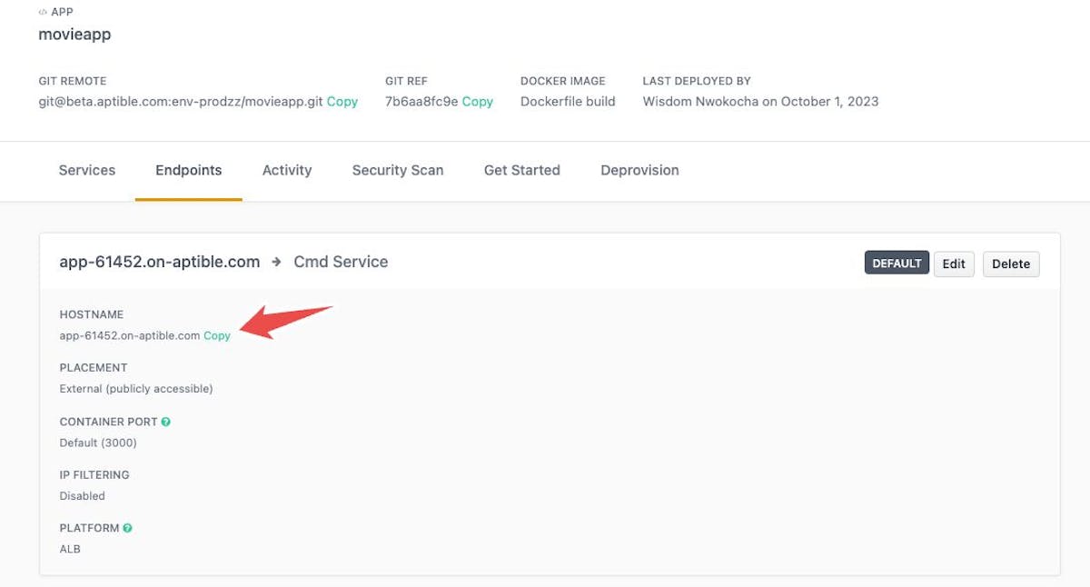Select the Endpoints tab
1090x587 pixels.
(x=188, y=170)
